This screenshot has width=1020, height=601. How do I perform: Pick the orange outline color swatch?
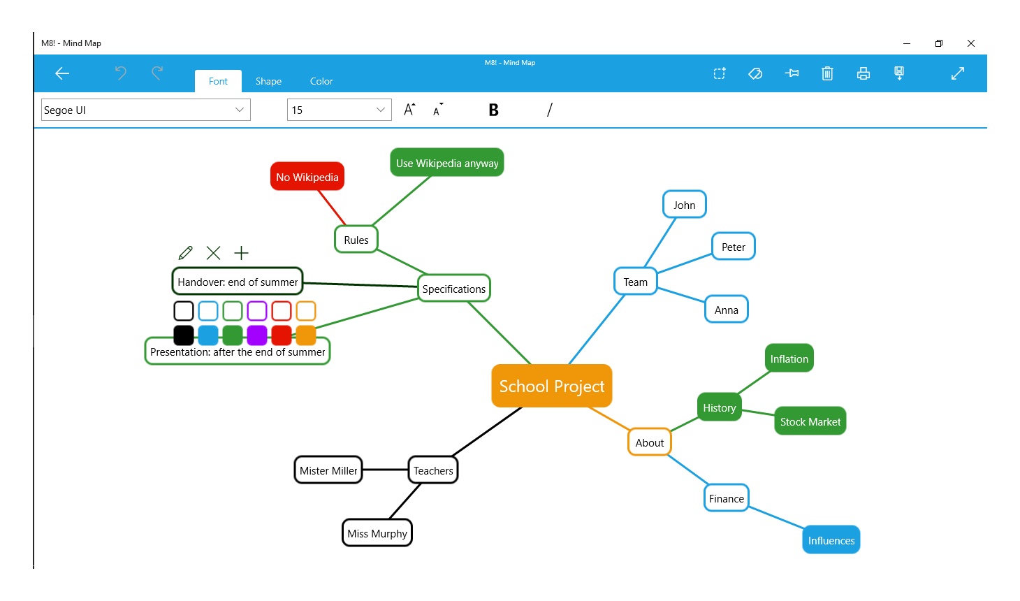click(306, 311)
